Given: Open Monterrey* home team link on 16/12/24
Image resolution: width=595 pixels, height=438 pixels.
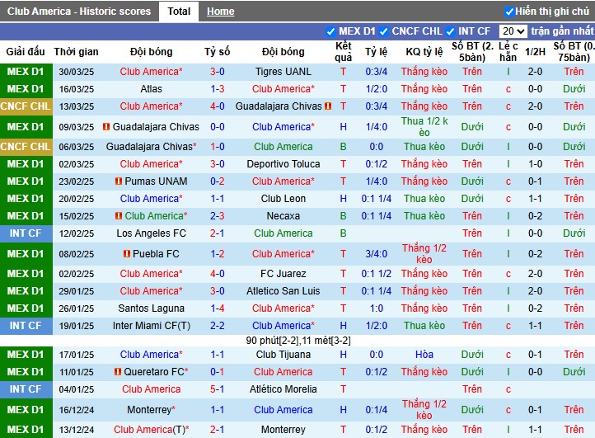Looking at the screenshot, I should pyautogui.click(x=151, y=410).
